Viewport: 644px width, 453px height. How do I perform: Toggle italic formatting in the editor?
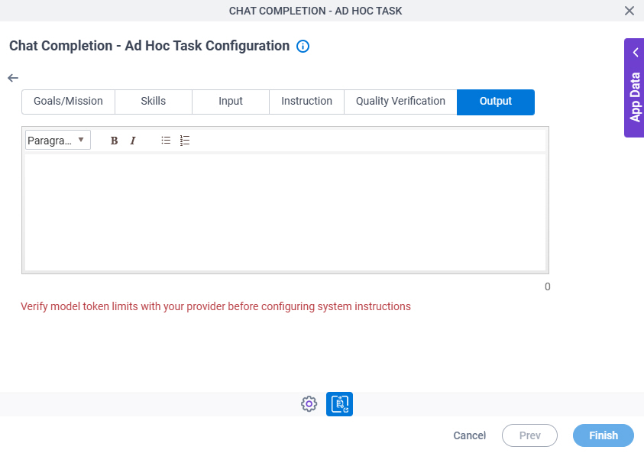[133, 141]
